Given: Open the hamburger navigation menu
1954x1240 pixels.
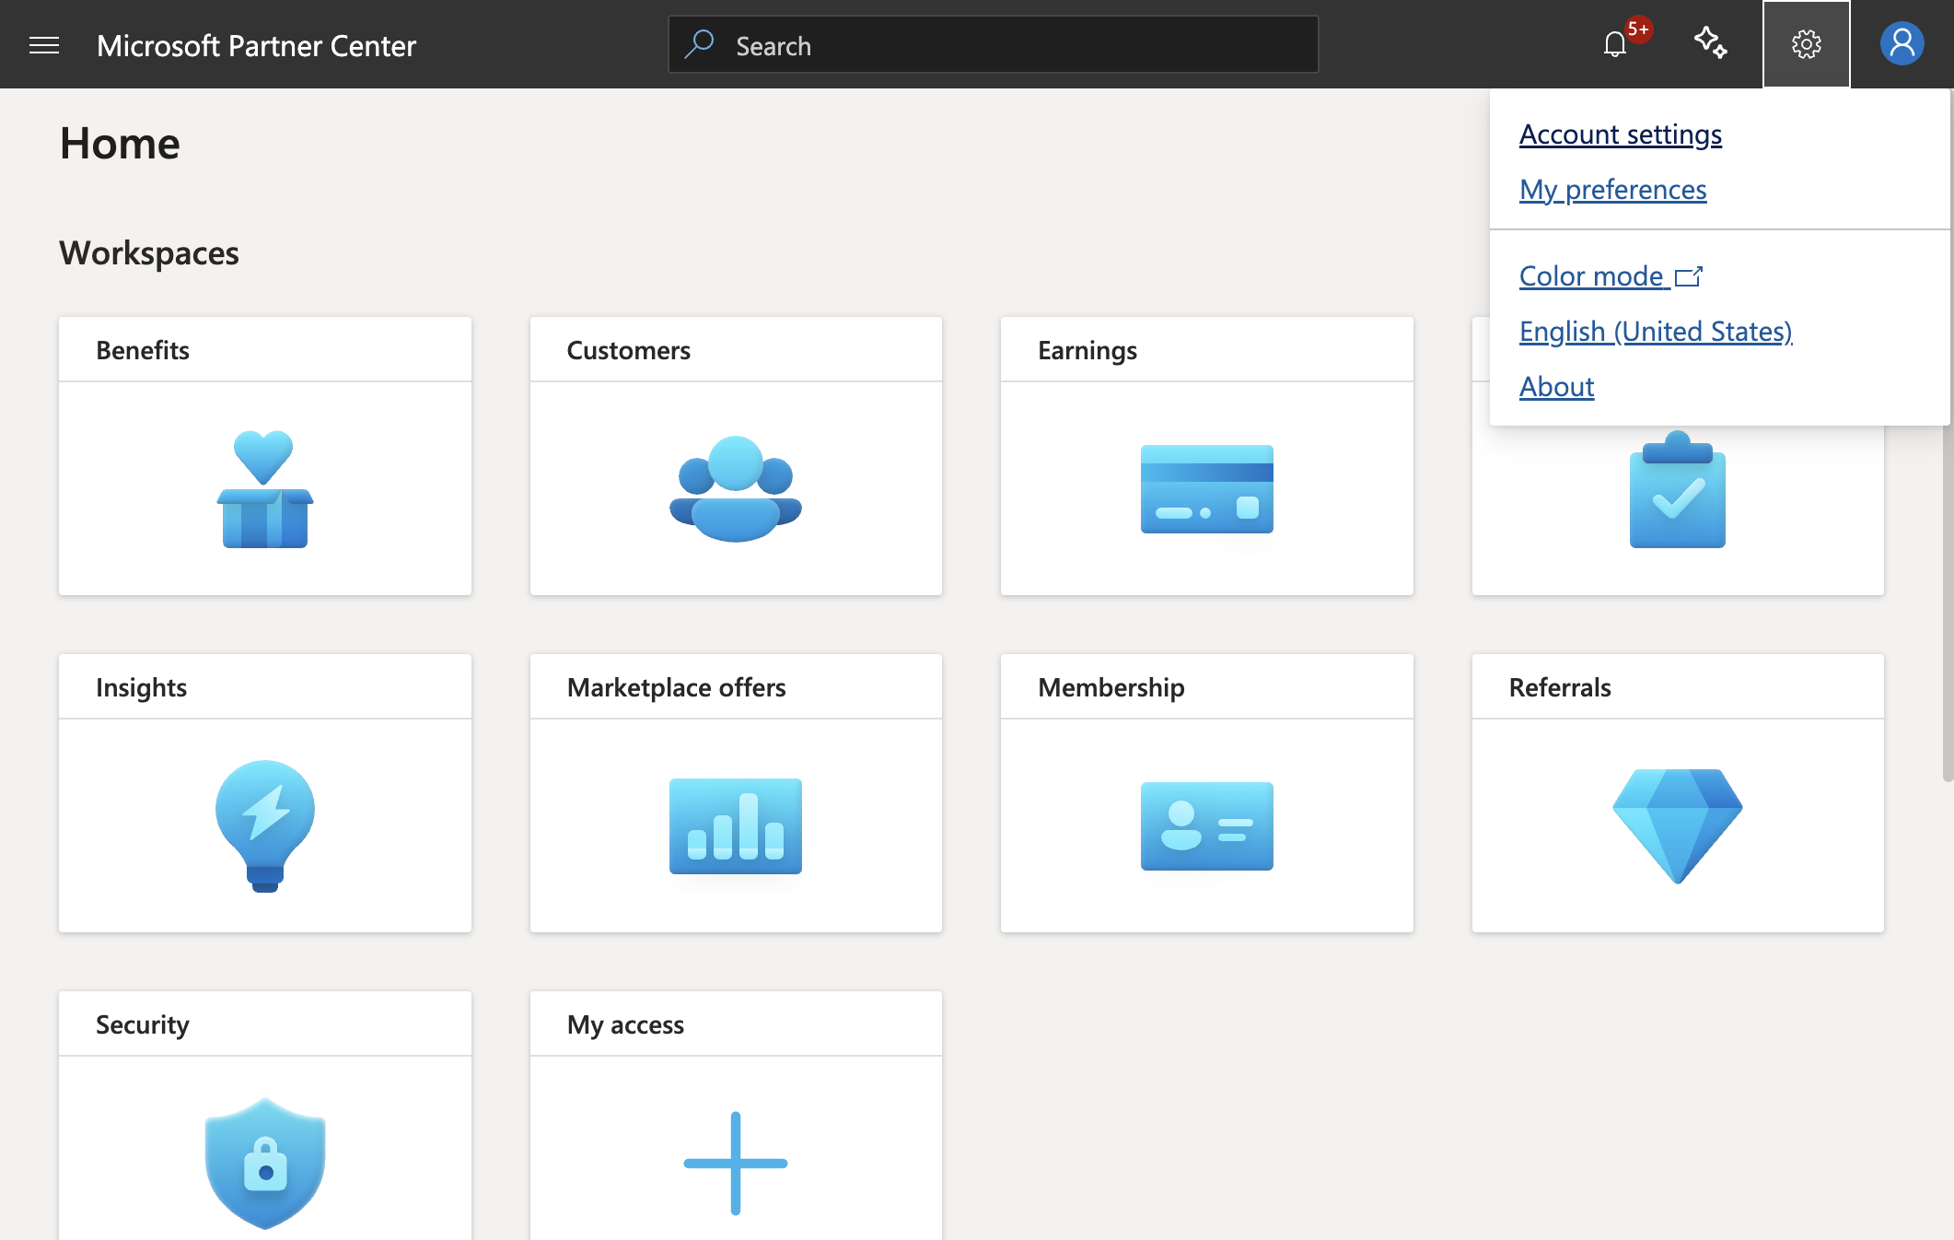Looking at the screenshot, I should [x=44, y=45].
